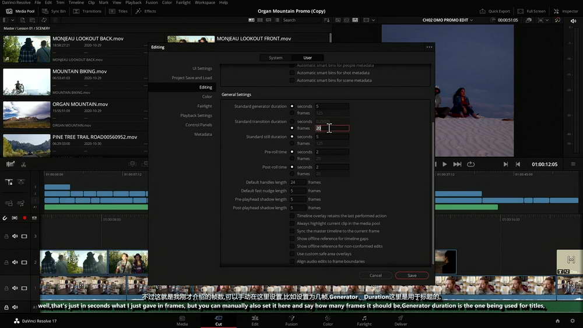Jump to the next clip in viewer
The image size is (583, 328).
[x=505, y=164]
